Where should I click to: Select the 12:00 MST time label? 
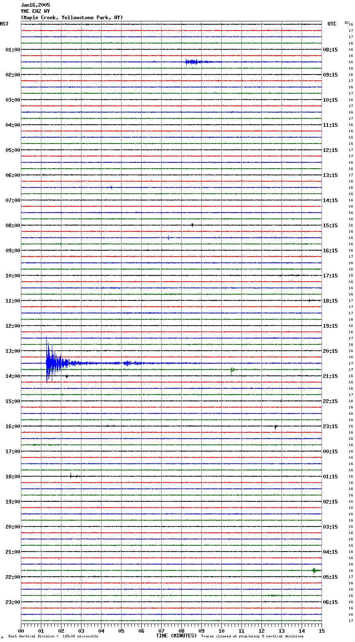pyautogui.click(x=13, y=326)
